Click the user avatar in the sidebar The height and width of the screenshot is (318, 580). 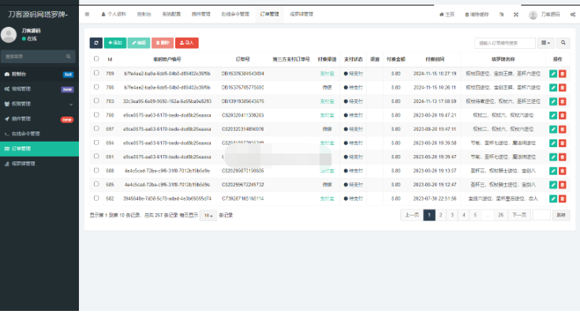click(x=9, y=35)
